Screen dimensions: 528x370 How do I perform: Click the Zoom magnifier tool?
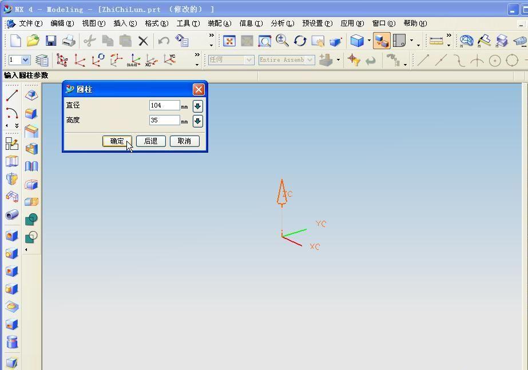click(282, 41)
